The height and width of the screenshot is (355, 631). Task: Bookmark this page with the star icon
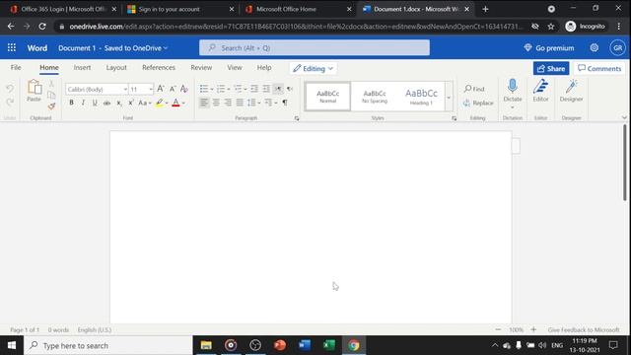tap(551, 27)
